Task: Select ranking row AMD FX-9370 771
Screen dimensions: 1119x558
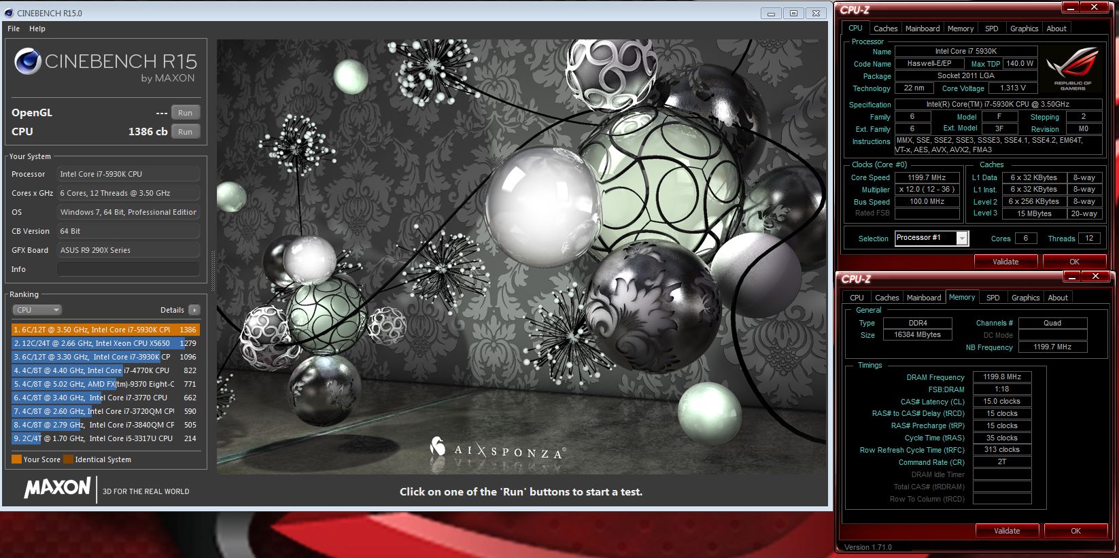Action: pos(105,384)
